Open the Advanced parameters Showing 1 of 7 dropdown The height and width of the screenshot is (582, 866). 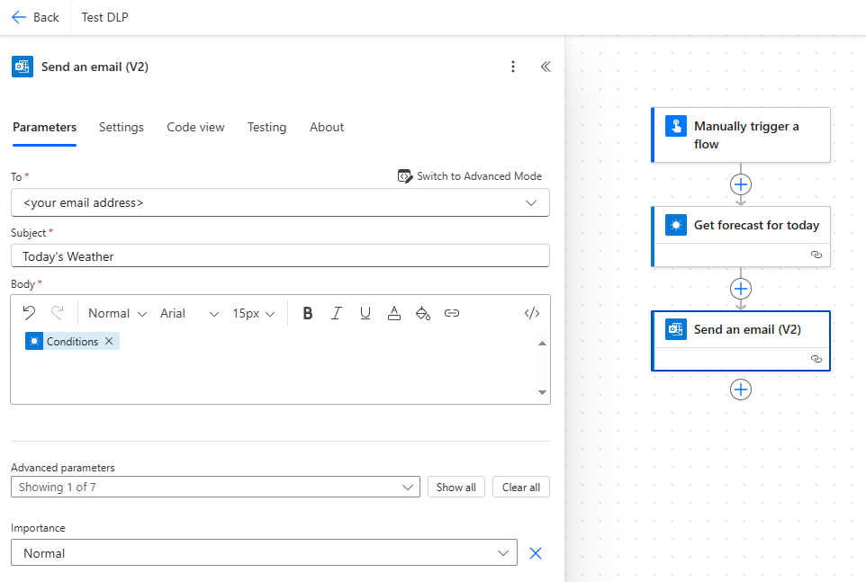[x=215, y=488]
